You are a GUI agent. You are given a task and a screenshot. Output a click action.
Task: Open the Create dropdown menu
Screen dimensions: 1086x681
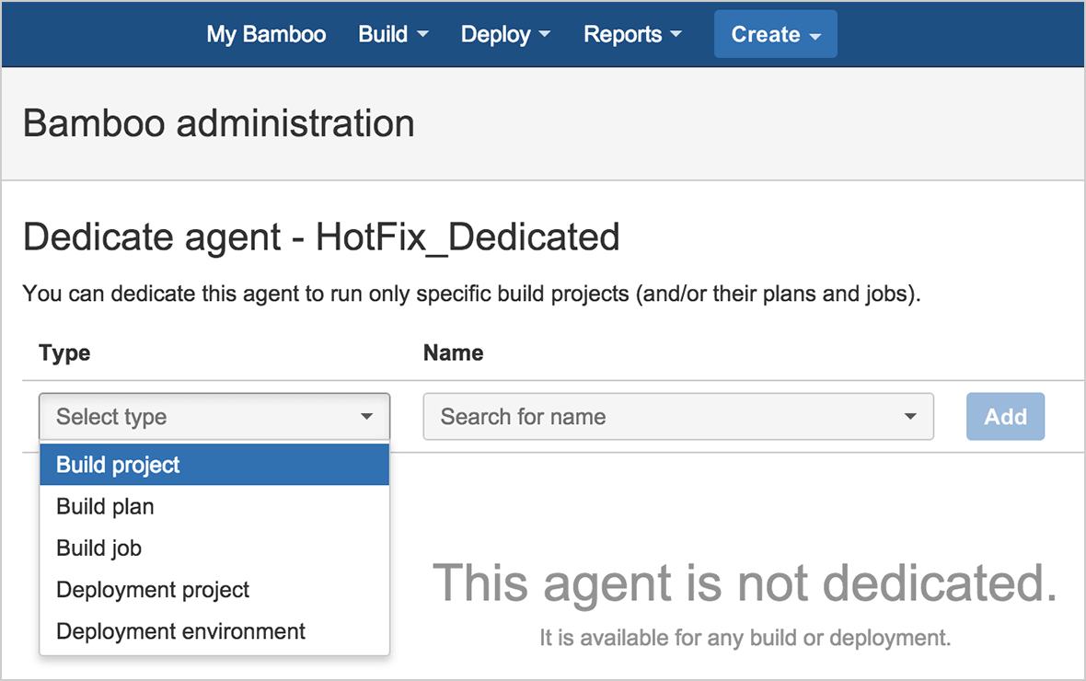(775, 33)
